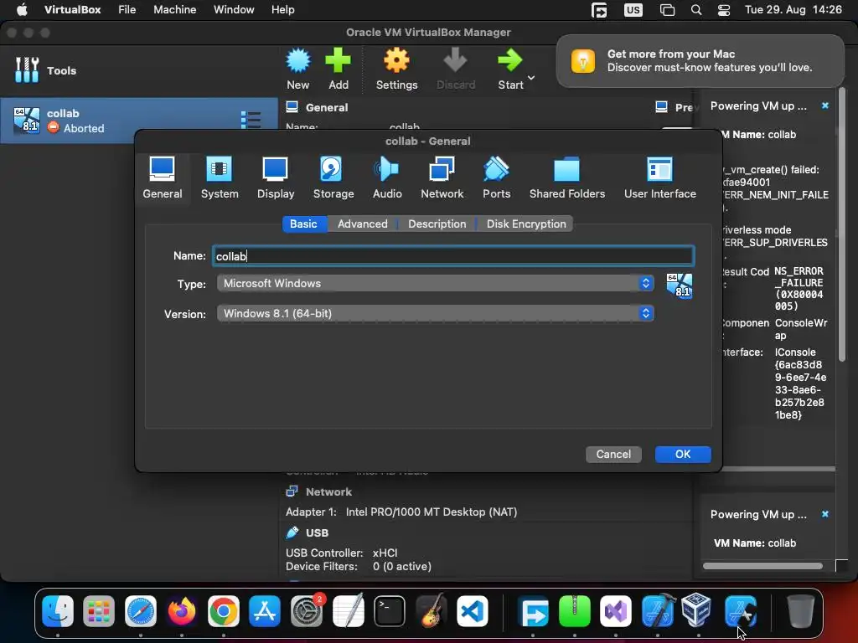Open Control Center in menu bar
858x643 pixels.
click(724, 10)
